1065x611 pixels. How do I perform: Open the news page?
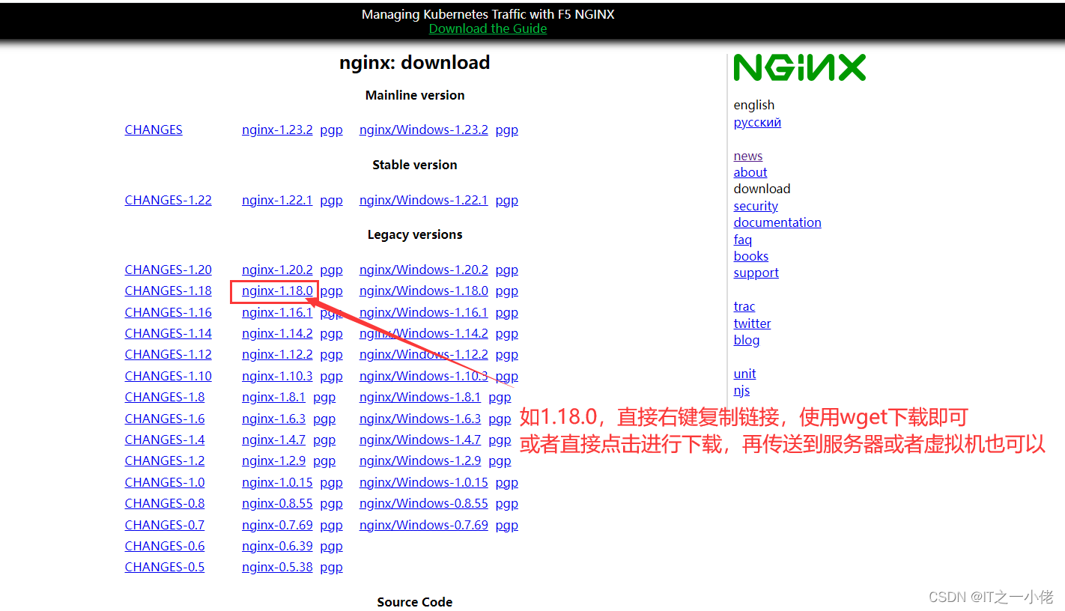pyautogui.click(x=747, y=156)
